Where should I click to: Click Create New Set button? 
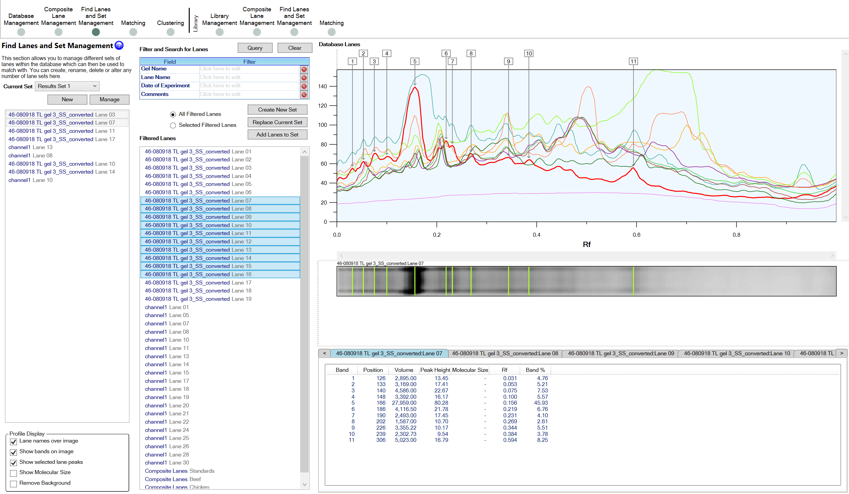coord(277,110)
